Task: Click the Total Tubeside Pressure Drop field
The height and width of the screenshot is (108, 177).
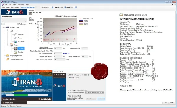Action: pos(60,60)
